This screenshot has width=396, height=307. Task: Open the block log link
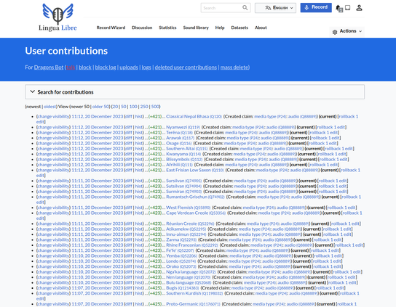pos(106,67)
